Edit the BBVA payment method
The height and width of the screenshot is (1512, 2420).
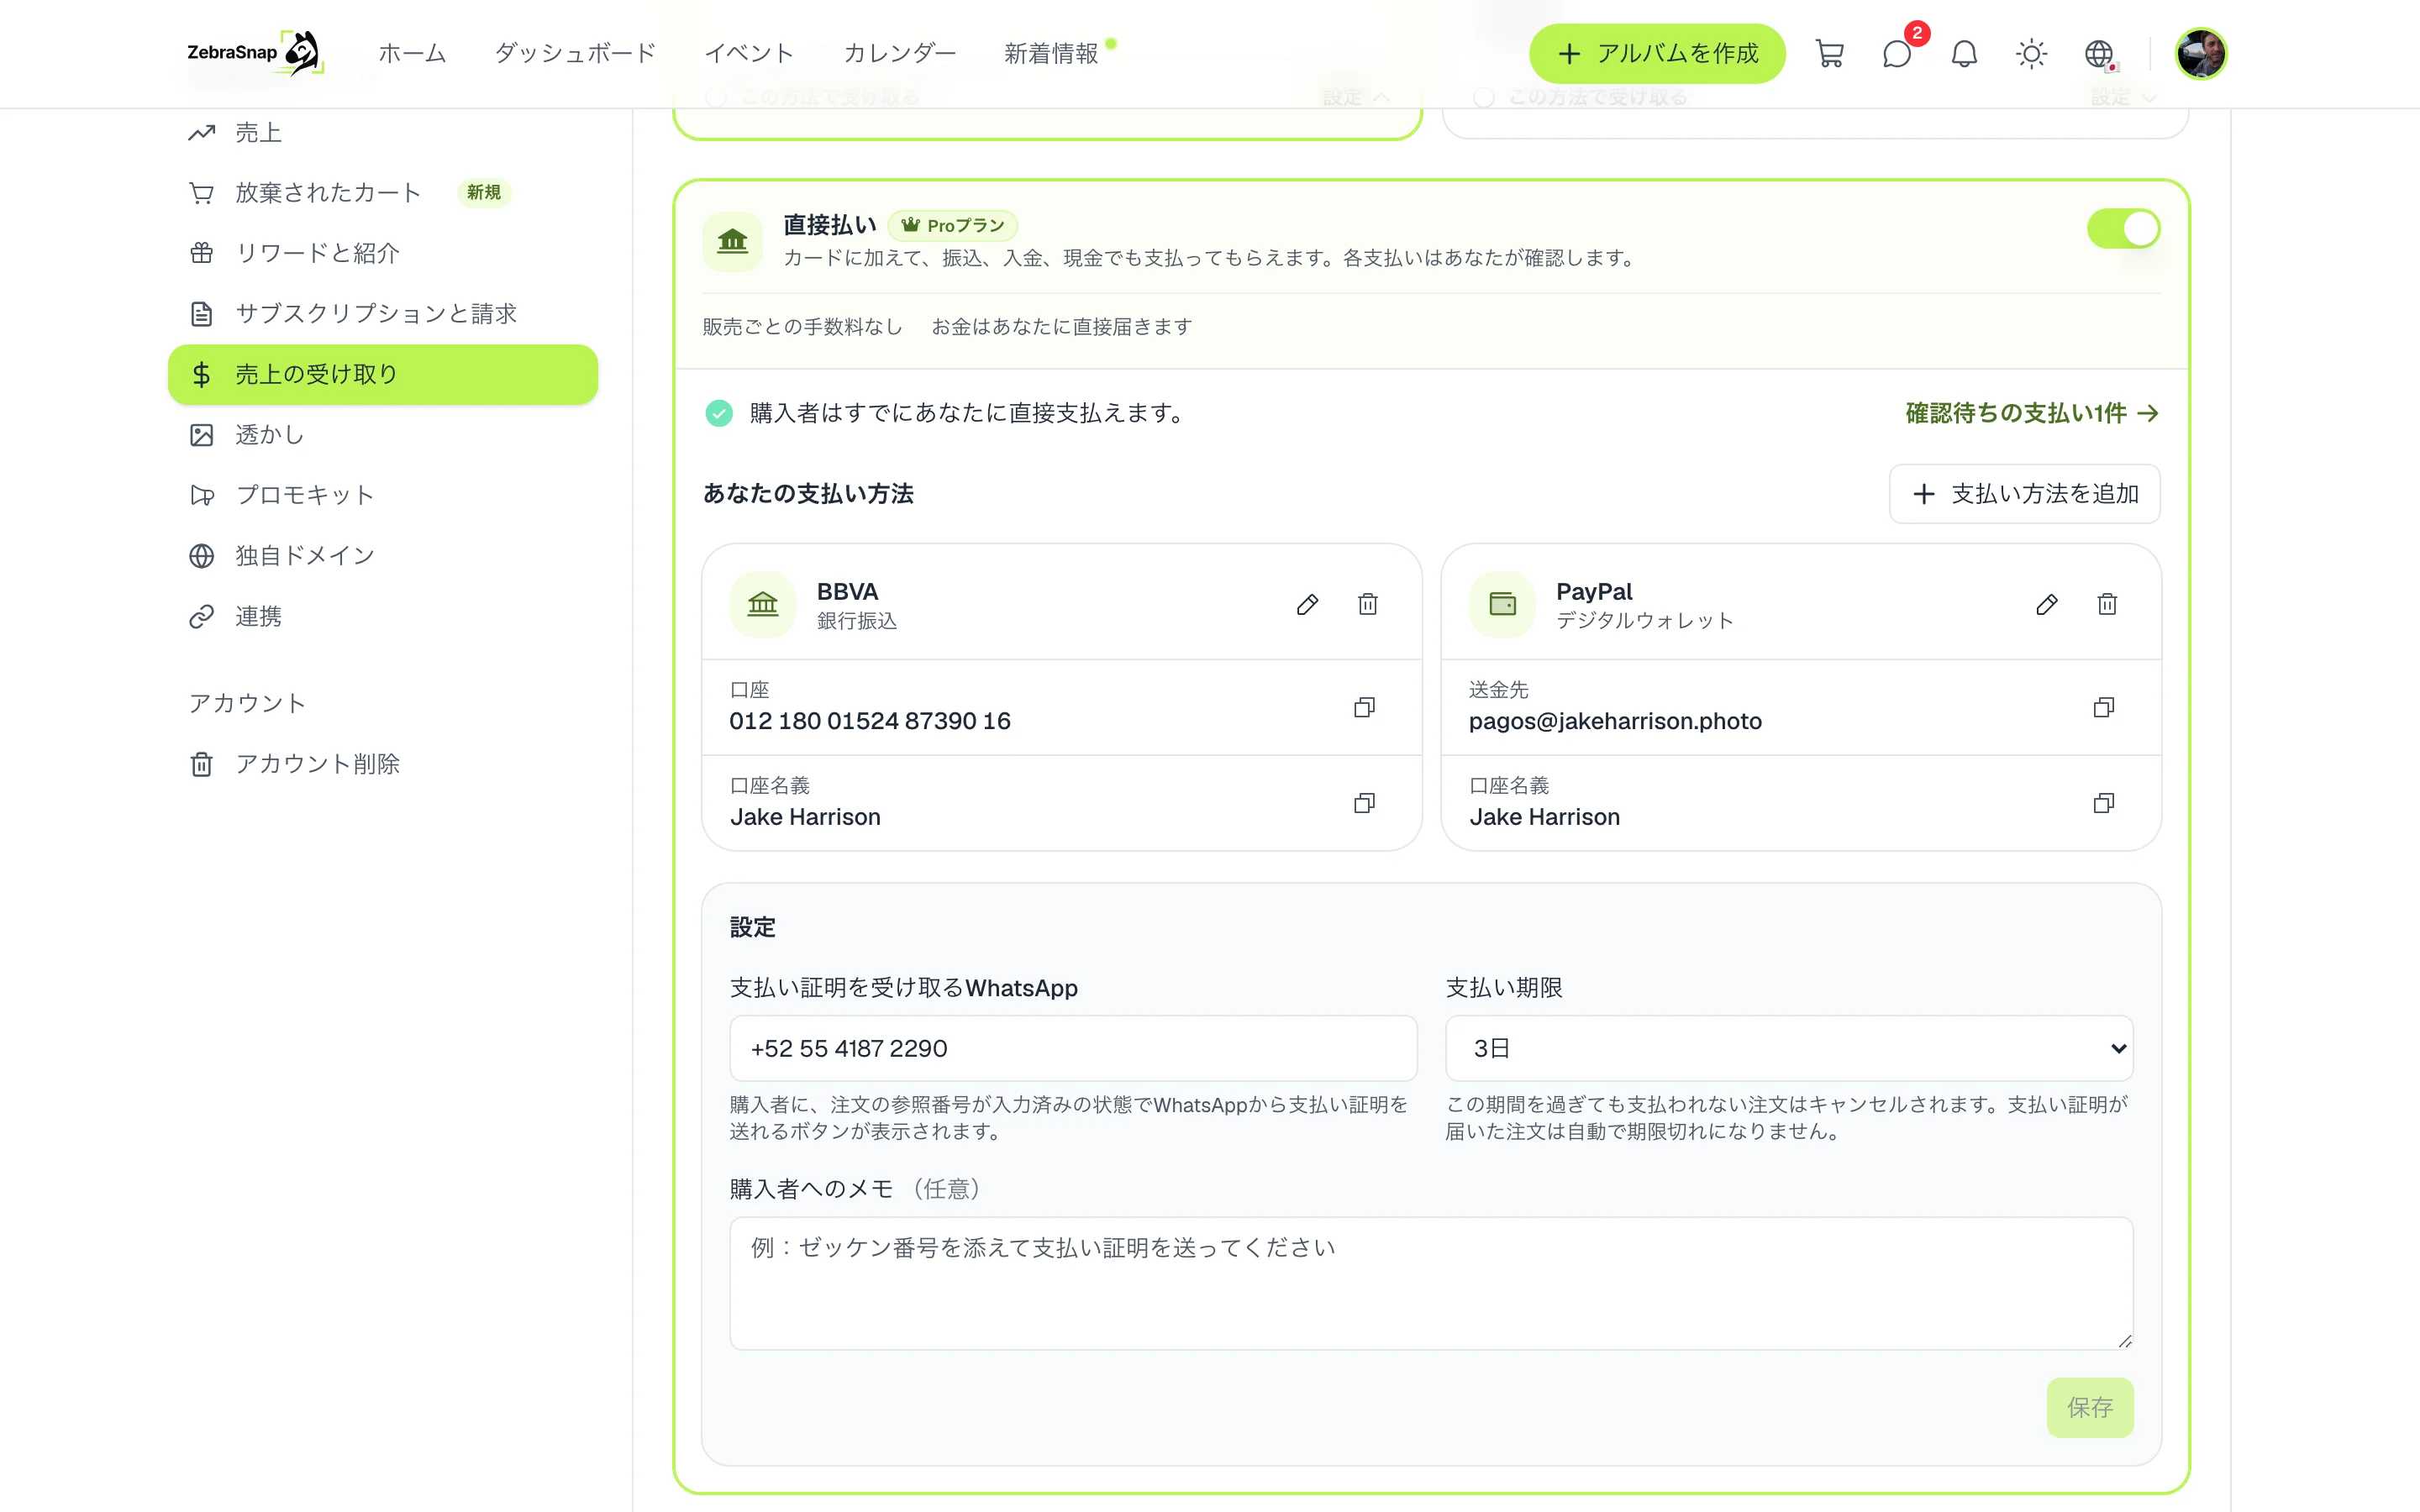(1307, 604)
